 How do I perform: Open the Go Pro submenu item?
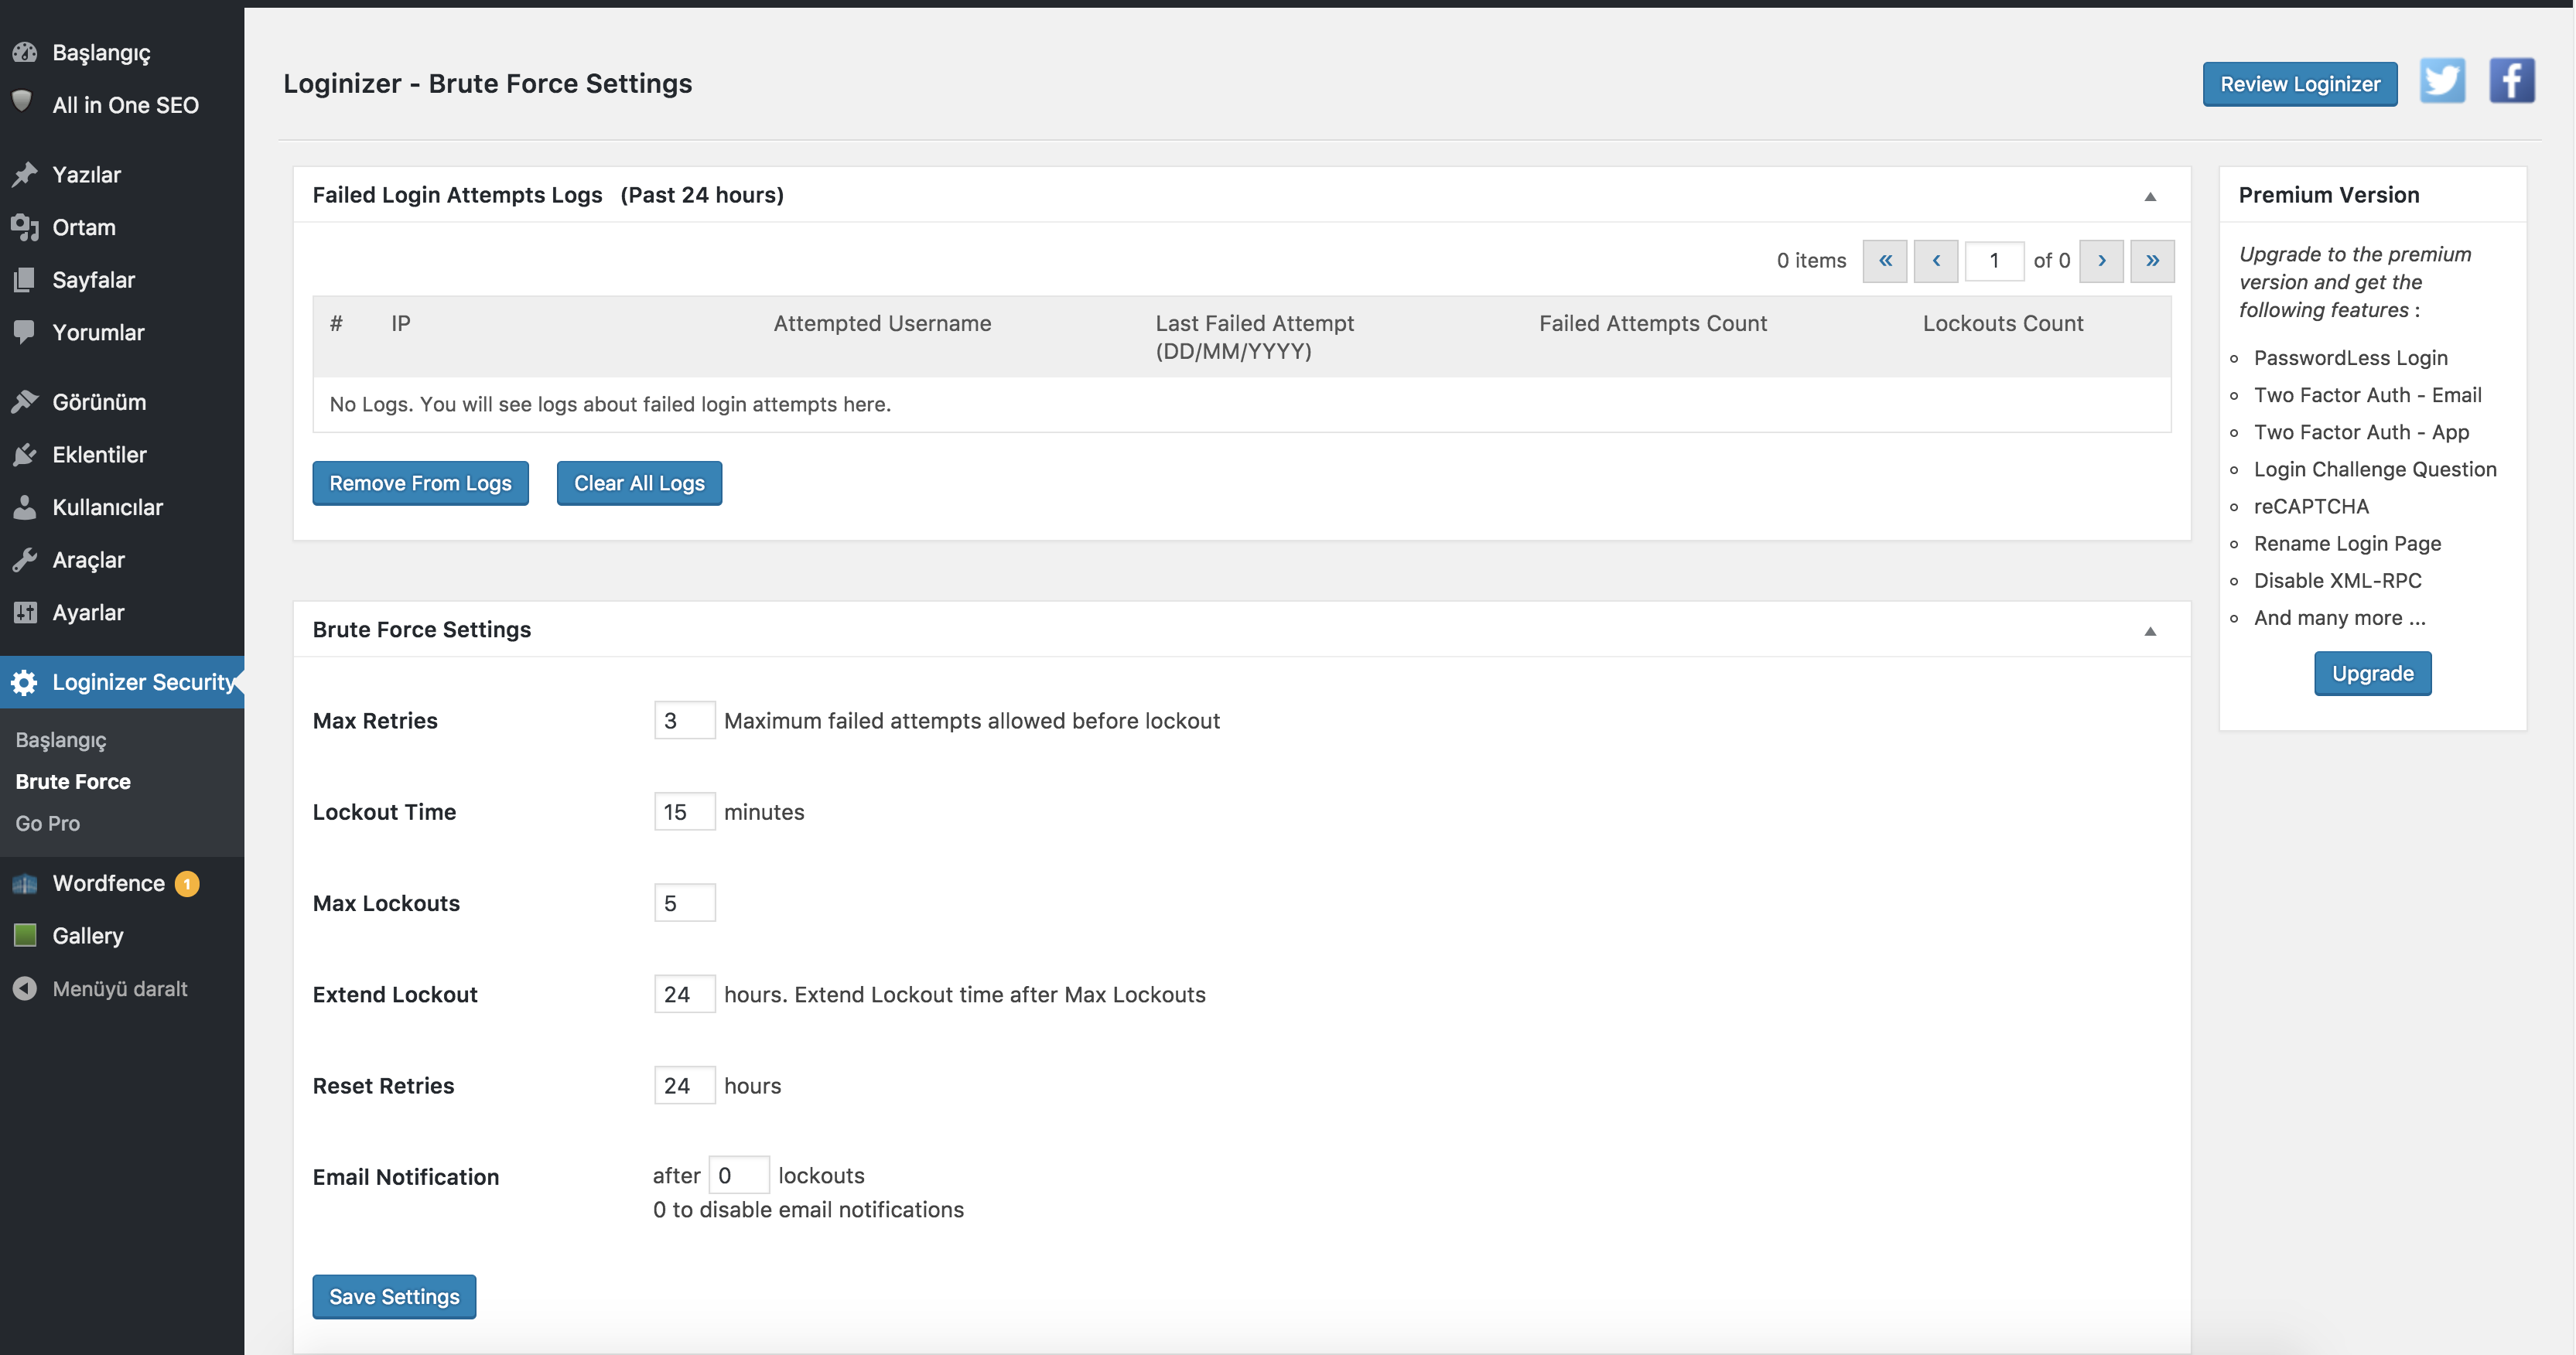pyautogui.click(x=47, y=823)
